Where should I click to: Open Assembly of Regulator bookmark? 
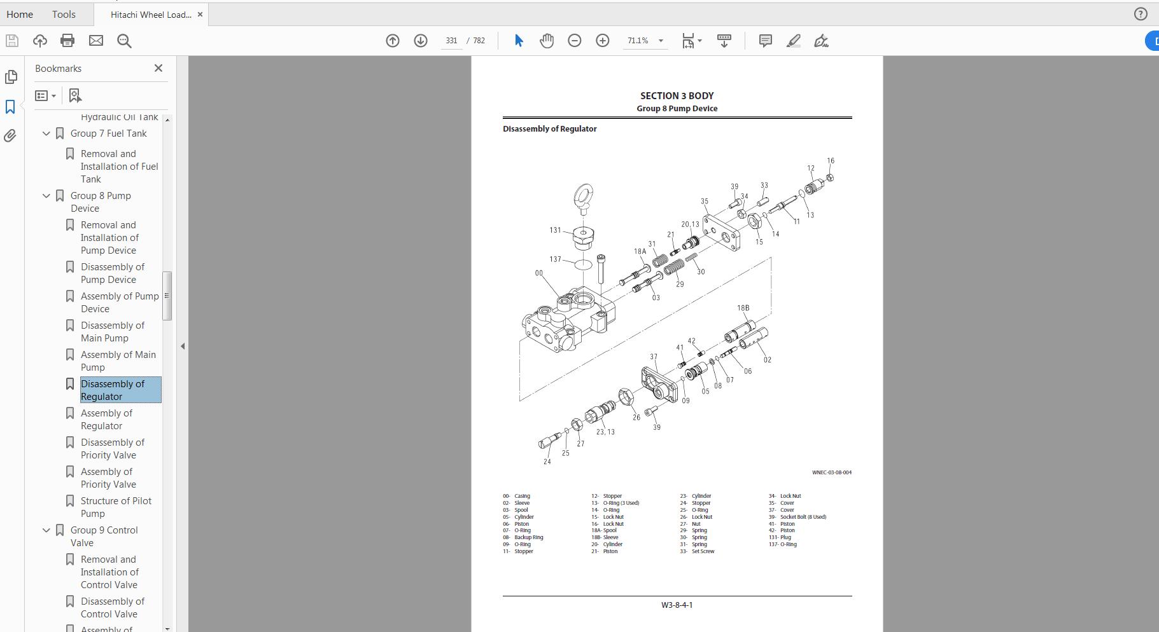click(106, 420)
